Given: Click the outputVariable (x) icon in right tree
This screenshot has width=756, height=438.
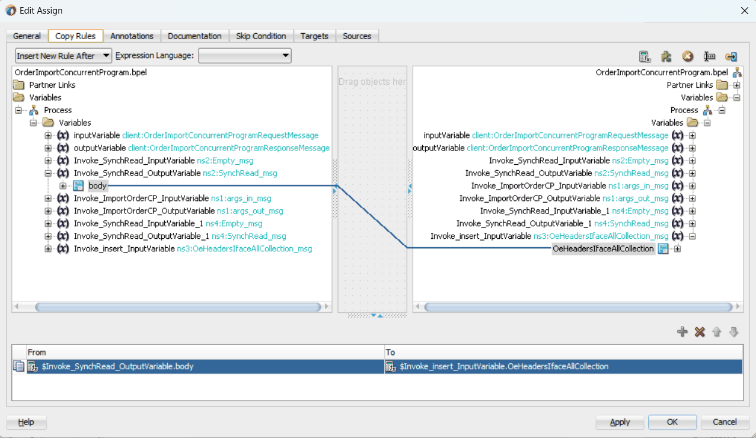Looking at the screenshot, I should (x=678, y=148).
